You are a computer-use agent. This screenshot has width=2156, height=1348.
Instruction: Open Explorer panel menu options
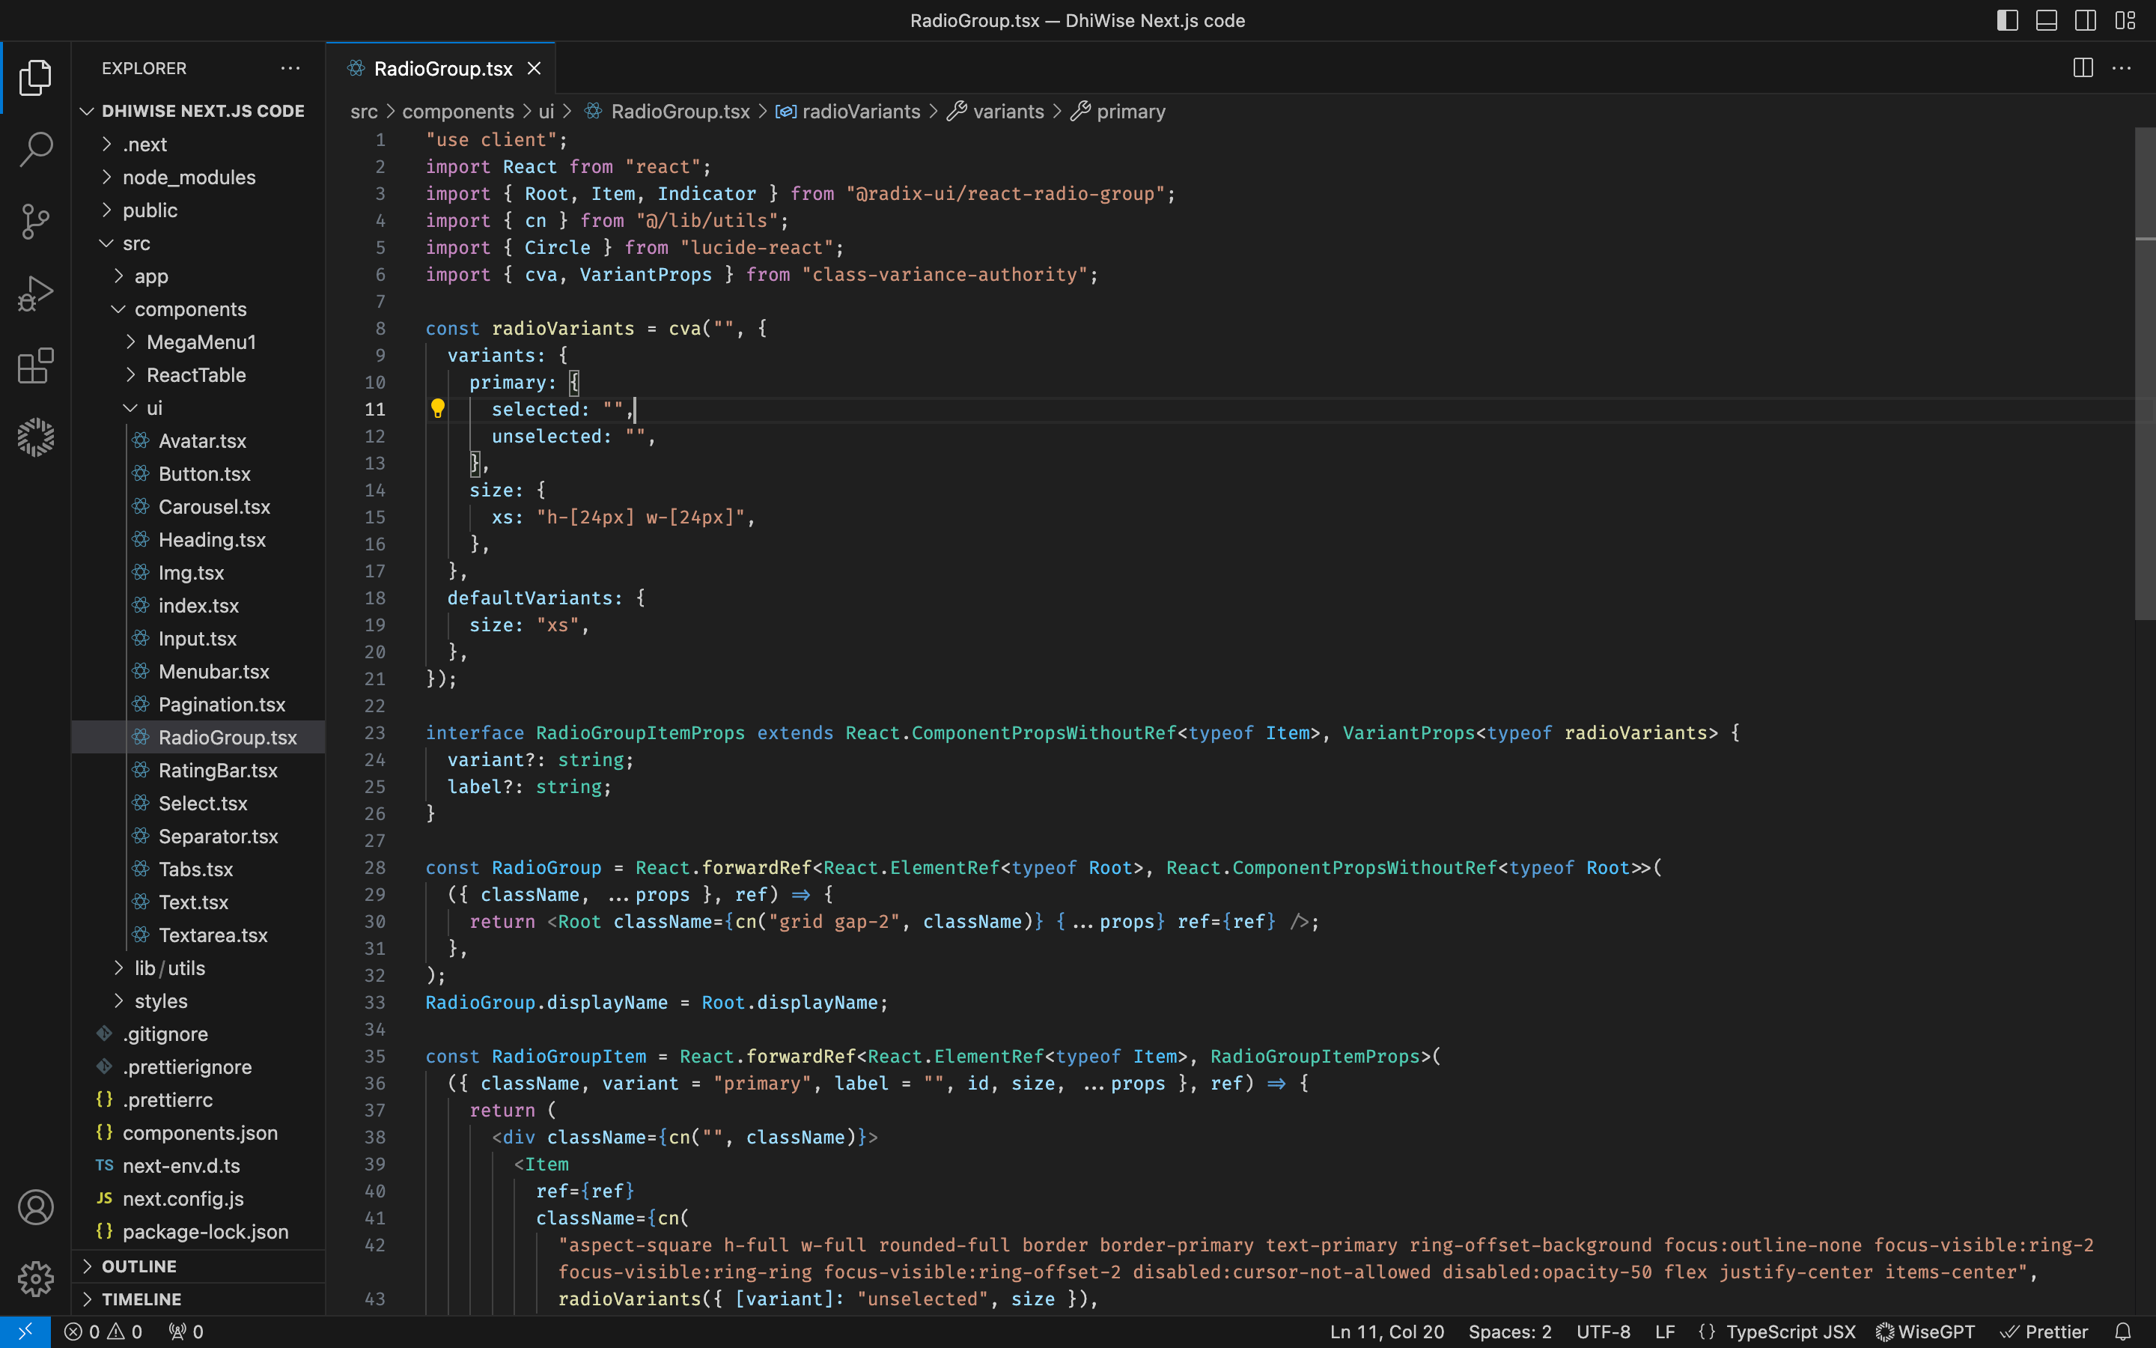(289, 68)
